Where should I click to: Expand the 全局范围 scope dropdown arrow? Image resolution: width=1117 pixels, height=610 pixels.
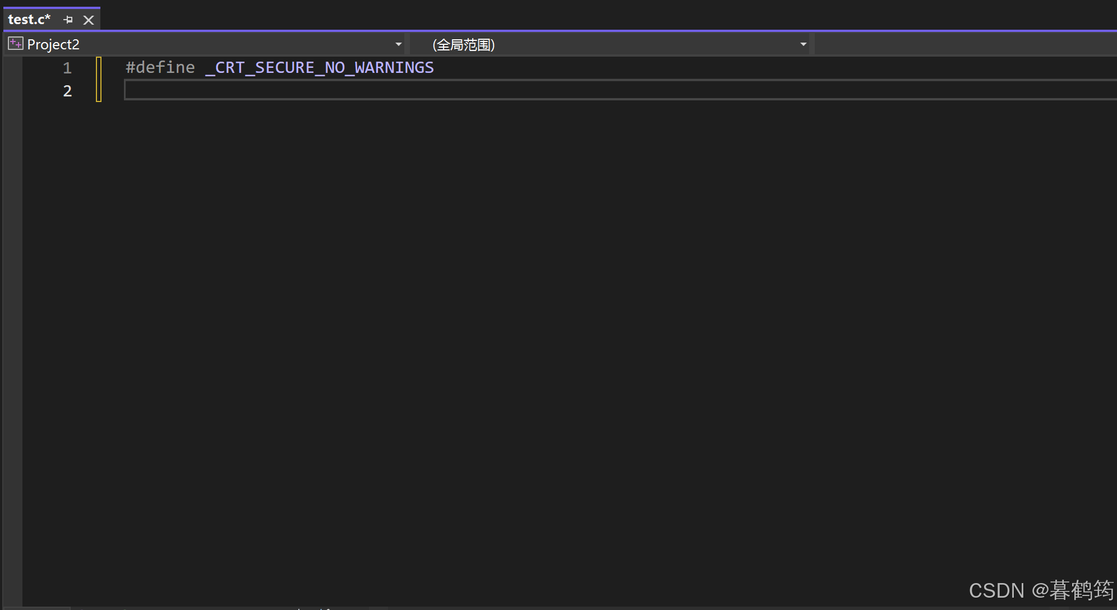(803, 44)
